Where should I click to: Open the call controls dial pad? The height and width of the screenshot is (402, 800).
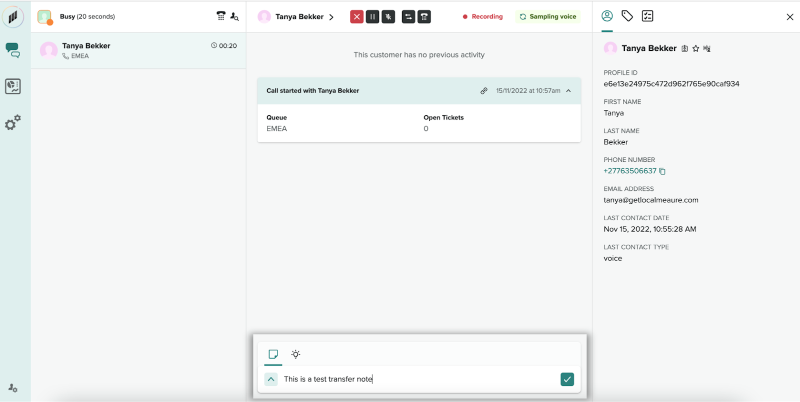click(x=424, y=17)
